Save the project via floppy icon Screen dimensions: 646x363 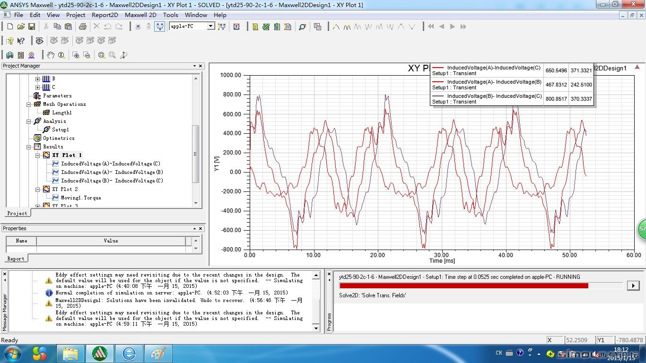(32, 26)
